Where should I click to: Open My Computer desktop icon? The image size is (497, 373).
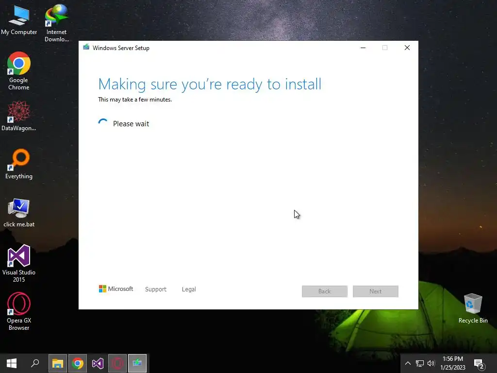pyautogui.click(x=19, y=19)
